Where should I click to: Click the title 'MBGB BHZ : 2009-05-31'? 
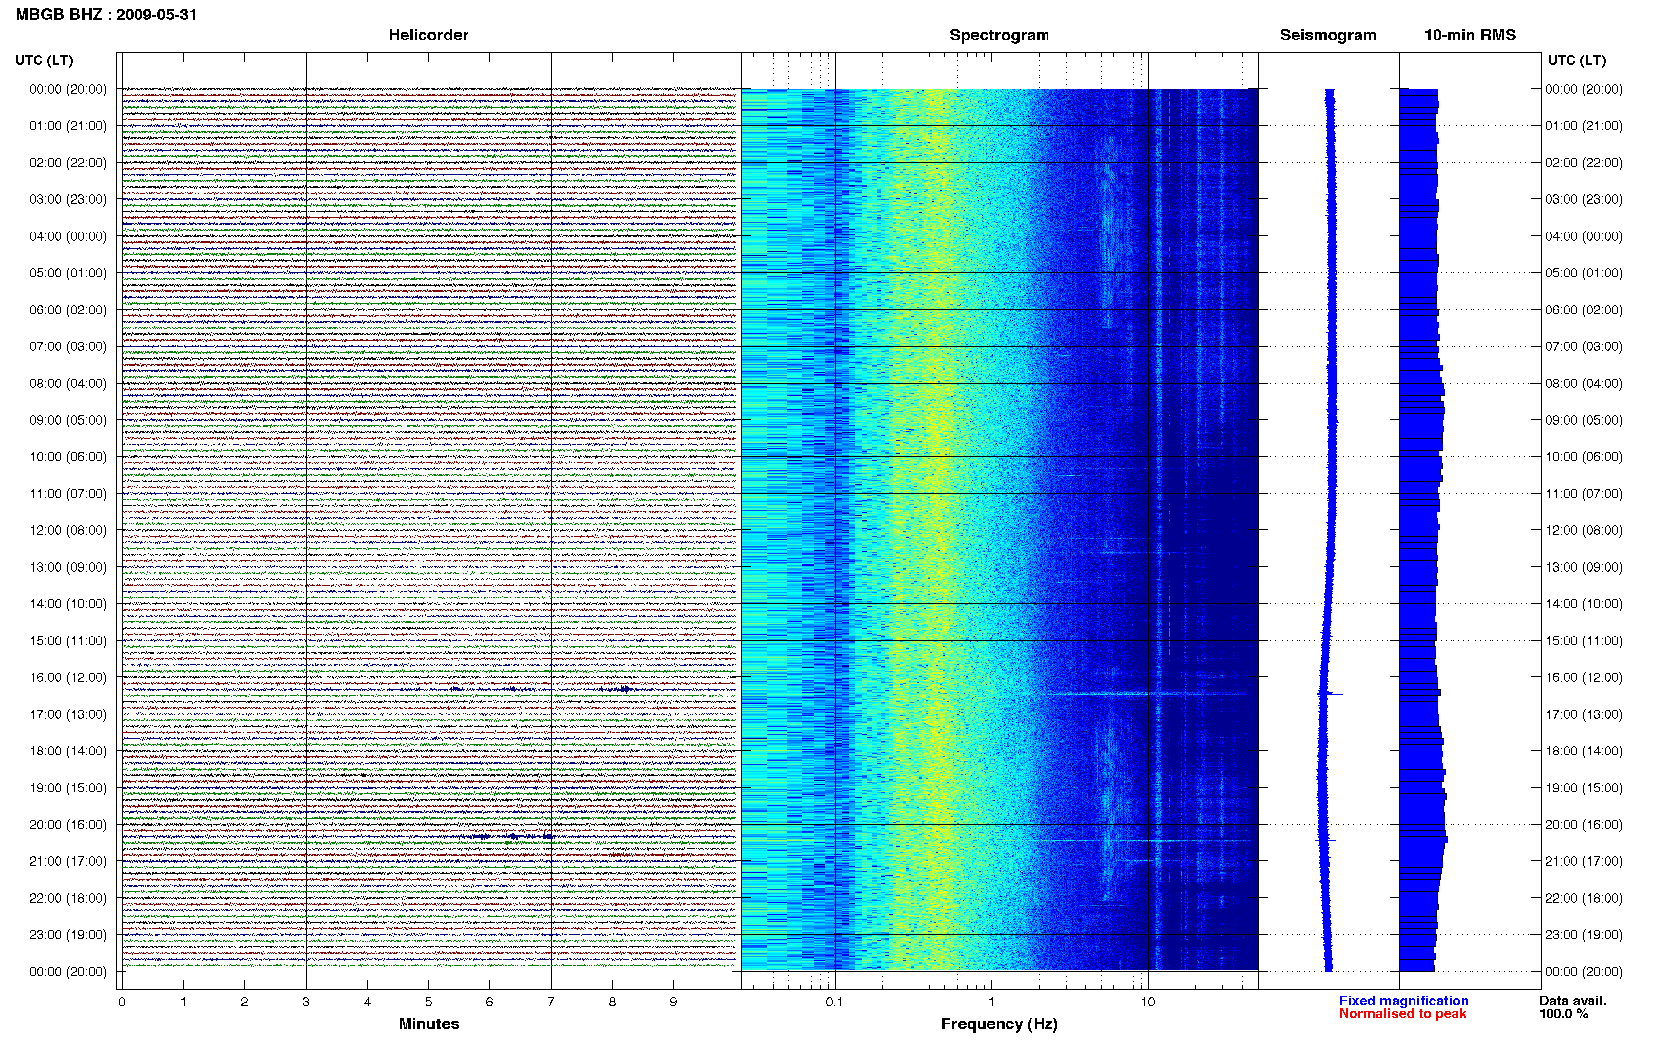click(106, 15)
